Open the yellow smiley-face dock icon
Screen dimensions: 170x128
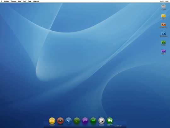point(52,121)
